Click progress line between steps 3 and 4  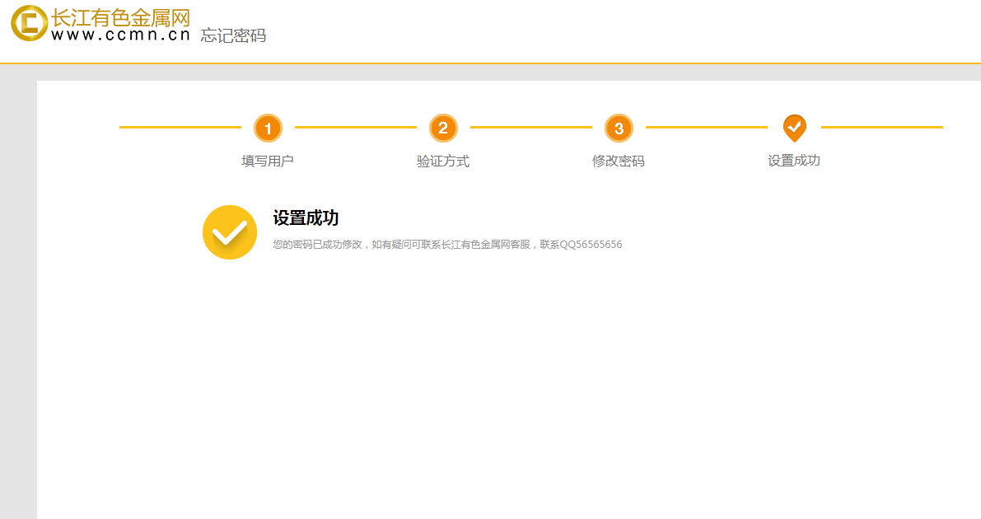[706, 128]
